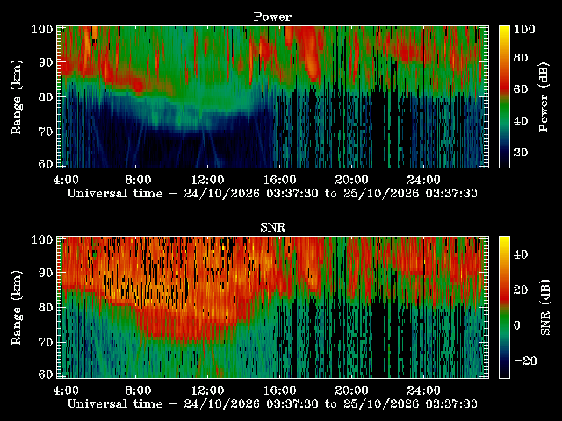Click 70 range label on Power plot axis
The width and height of the screenshot is (562, 421).
pos(46,132)
